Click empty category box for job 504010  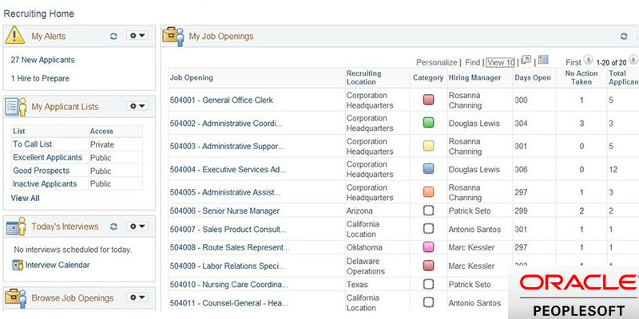pyautogui.click(x=428, y=284)
